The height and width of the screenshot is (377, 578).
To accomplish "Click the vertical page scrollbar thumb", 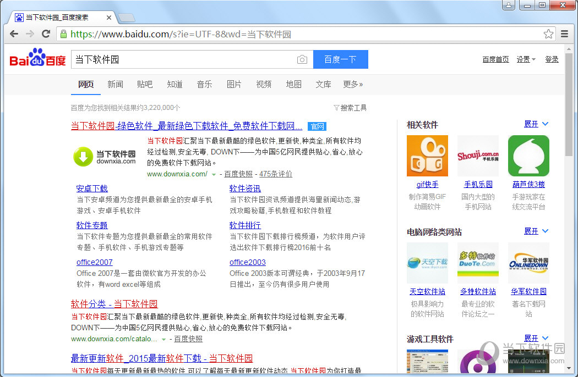I will click(x=569, y=104).
